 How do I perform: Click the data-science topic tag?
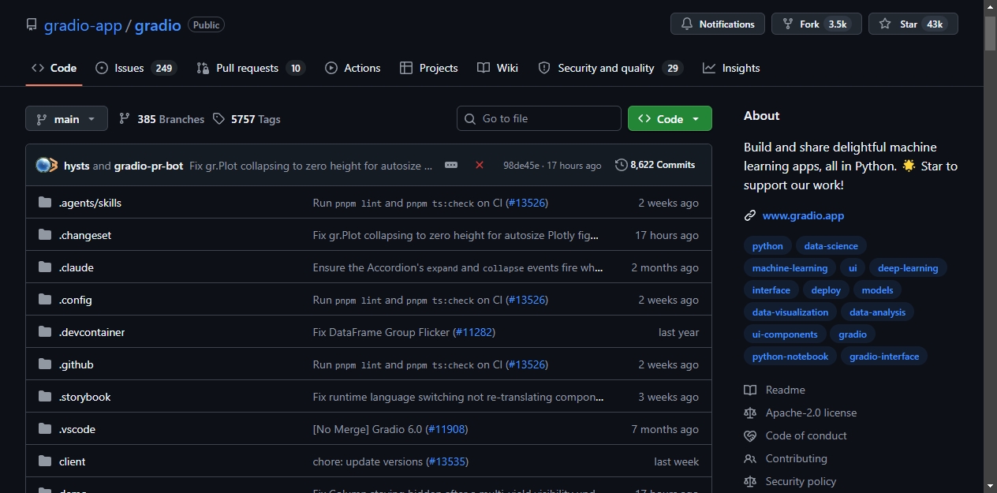point(831,246)
